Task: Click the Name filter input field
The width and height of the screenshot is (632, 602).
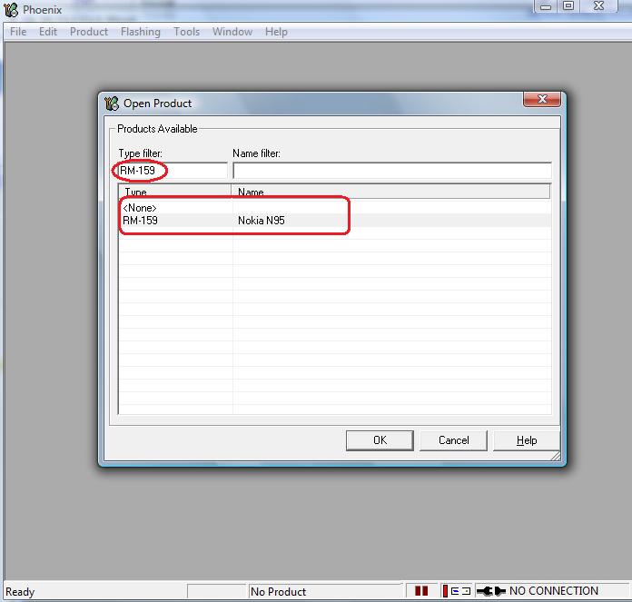Action: pyautogui.click(x=392, y=171)
